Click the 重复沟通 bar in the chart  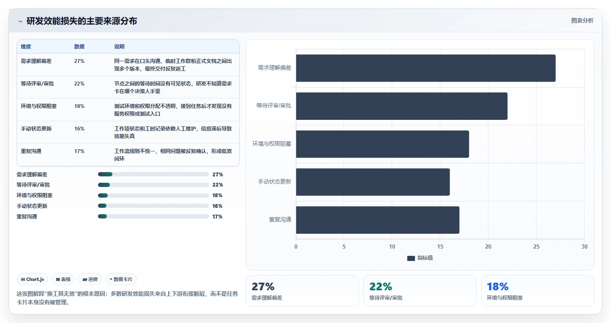click(378, 220)
